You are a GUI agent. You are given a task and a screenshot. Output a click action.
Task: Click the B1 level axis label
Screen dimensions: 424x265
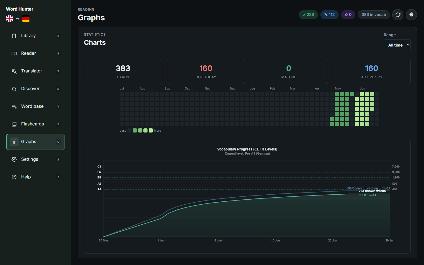(99, 178)
